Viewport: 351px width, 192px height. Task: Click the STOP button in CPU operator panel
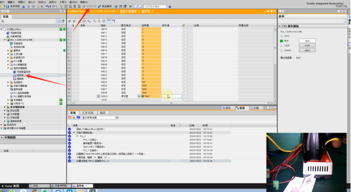tap(307, 46)
